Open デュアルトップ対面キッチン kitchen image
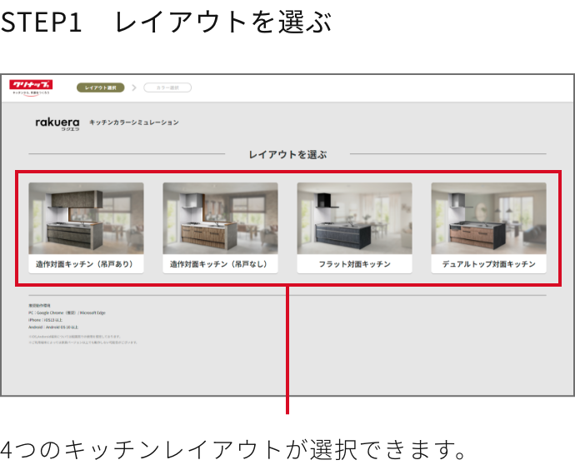The height and width of the screenshot is (465, 575). tap(488, 218)
